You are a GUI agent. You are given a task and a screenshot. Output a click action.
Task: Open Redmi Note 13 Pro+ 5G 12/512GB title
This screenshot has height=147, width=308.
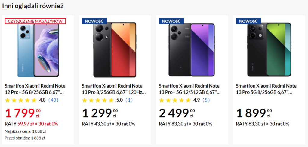(x=189, y=89)
